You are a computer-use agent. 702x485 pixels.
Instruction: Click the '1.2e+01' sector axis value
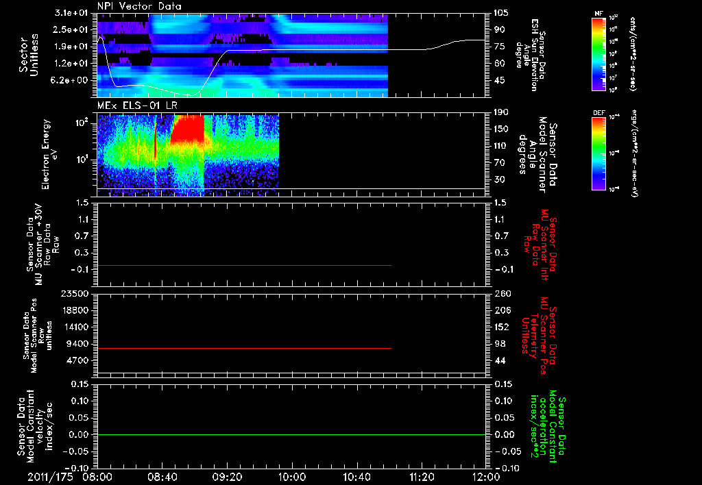[71, 64]
